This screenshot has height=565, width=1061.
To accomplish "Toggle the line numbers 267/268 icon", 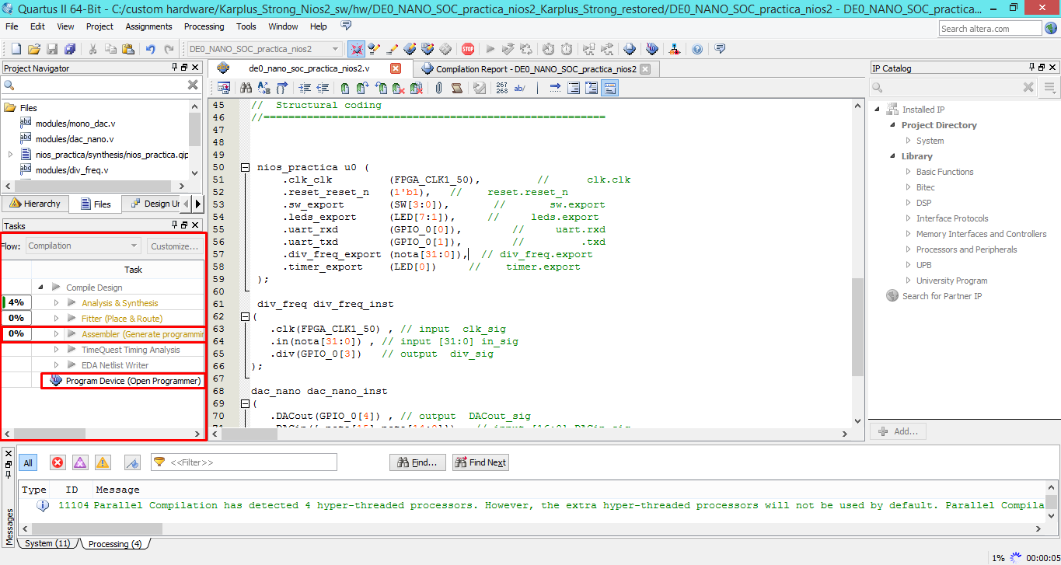I will pos(501,88).
